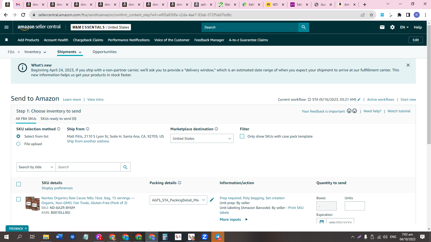Click the pencil icon to edit packing template
Image resolution: width=431 pixels, height=242 pixels.
pos(212,200)
